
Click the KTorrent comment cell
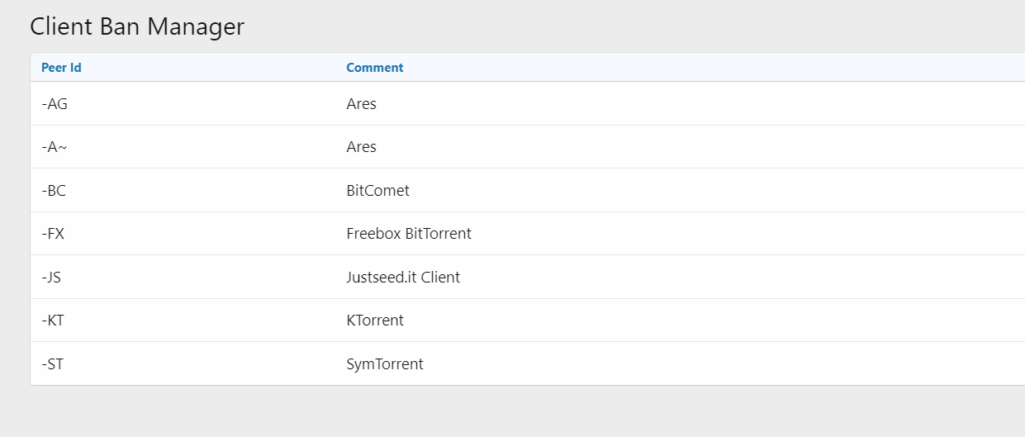coord(375,321)
